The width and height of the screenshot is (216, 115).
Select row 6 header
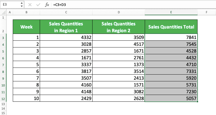click(x=3, y=58)
